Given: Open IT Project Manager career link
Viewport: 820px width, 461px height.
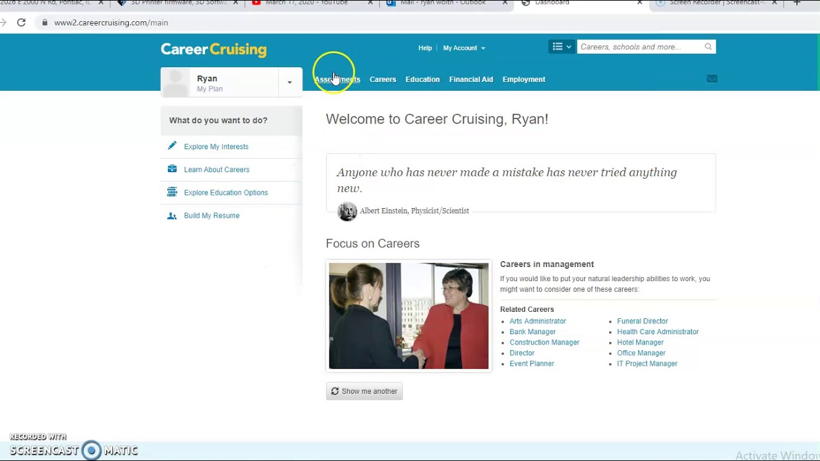Looking at the screenshot, I should point(647,364).
